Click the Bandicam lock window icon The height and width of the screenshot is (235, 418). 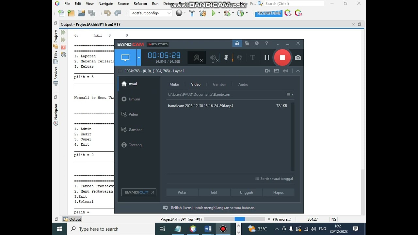click(237, 43)
